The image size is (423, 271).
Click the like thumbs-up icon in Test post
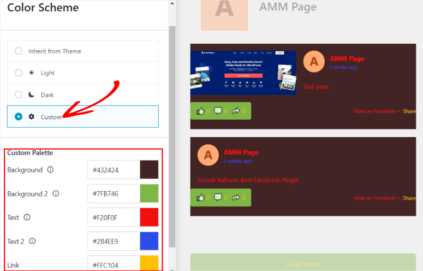click(x=200, y=111)
